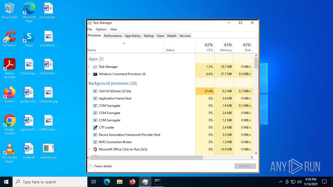Click the network icon in system tray

[293, 182]
